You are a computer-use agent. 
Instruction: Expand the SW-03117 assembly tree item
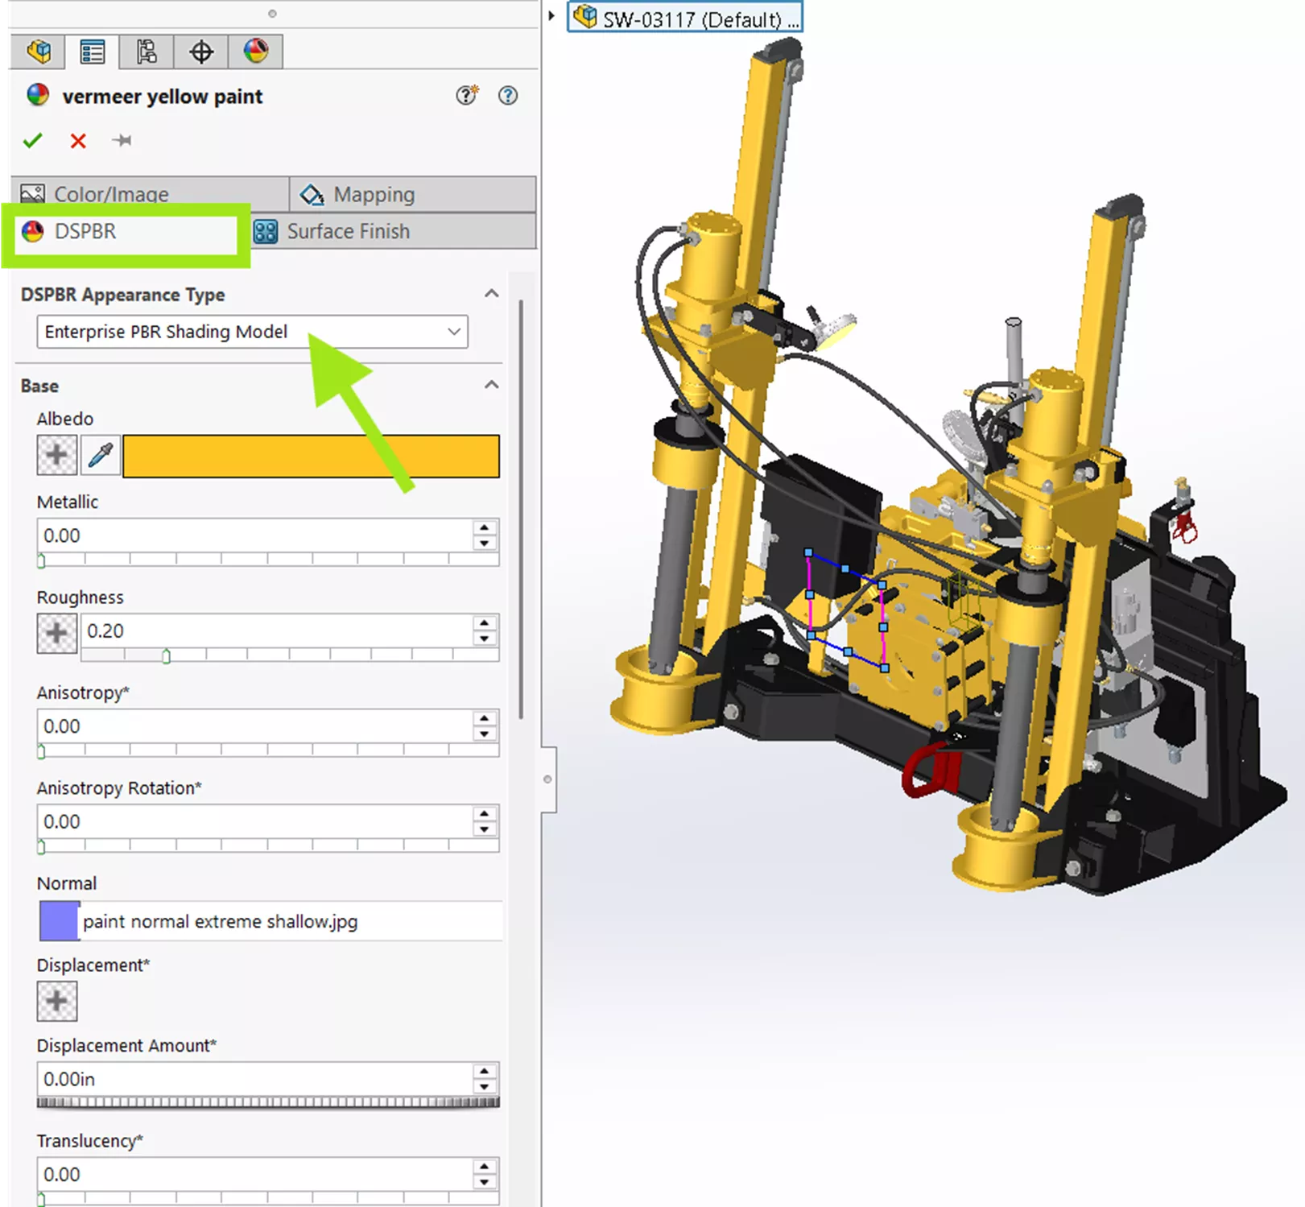tap(553, 18)
